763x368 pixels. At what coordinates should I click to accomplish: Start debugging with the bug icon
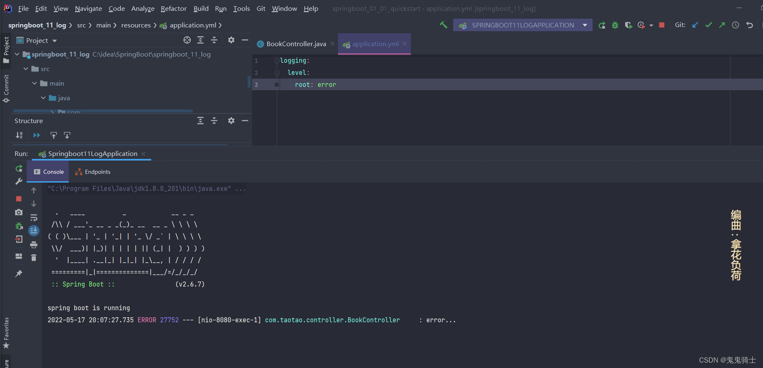pos(615,25)
